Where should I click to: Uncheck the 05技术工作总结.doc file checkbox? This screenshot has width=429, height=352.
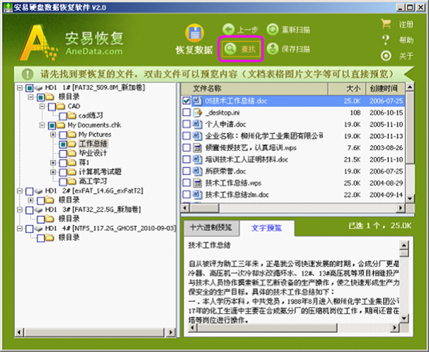(187, 101)
